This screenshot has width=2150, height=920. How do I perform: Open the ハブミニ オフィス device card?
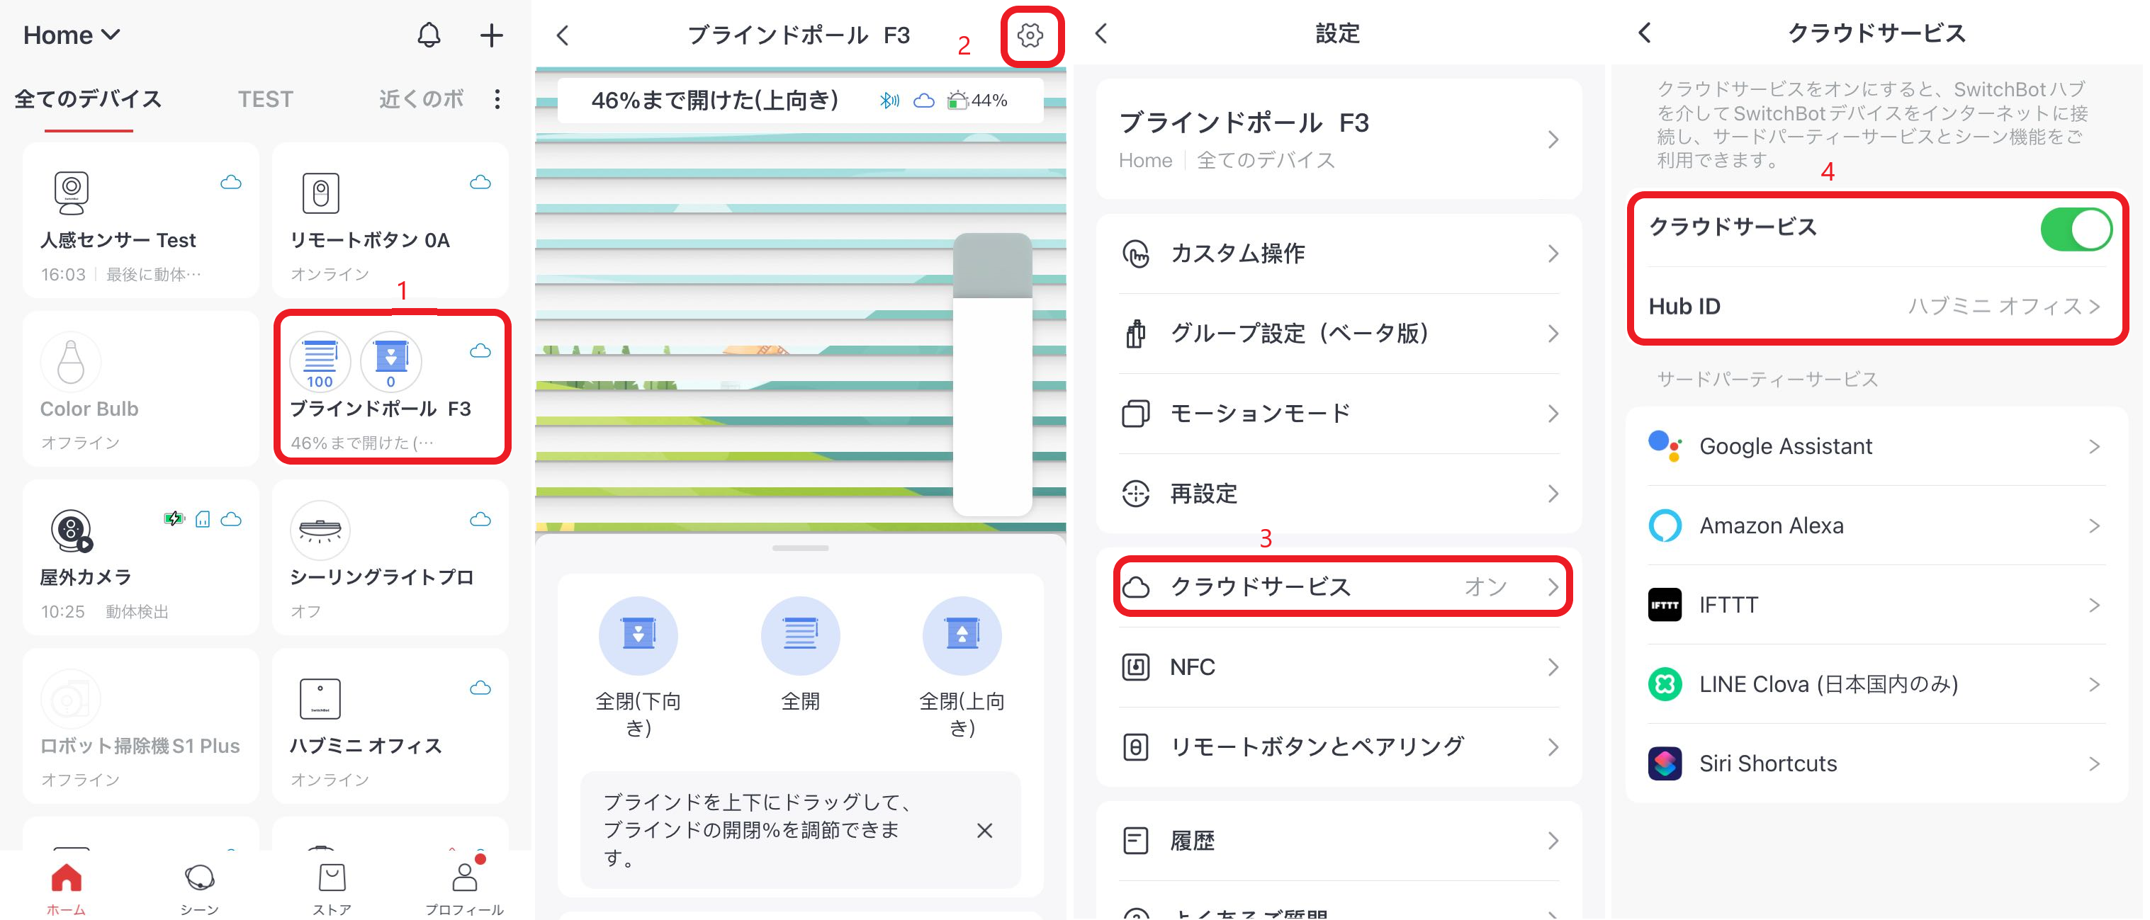[x=390, y=726]
